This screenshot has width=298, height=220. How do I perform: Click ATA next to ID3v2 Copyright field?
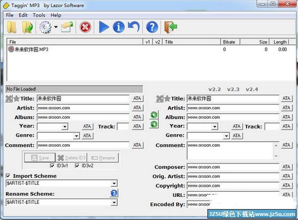[287, 185]
